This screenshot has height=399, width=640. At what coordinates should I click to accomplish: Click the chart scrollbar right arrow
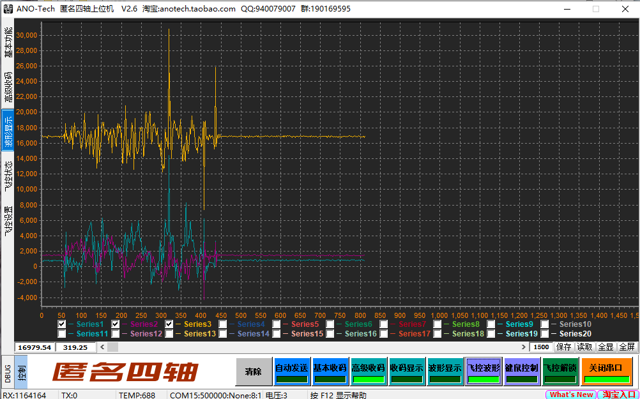tap(524, 347)
